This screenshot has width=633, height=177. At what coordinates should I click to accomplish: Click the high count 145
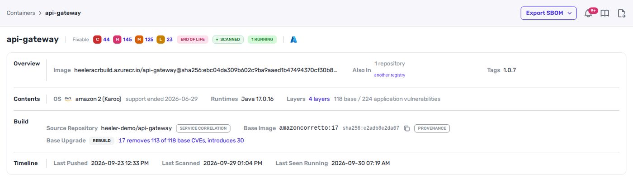pyautogui.click(x=128, y=40)
